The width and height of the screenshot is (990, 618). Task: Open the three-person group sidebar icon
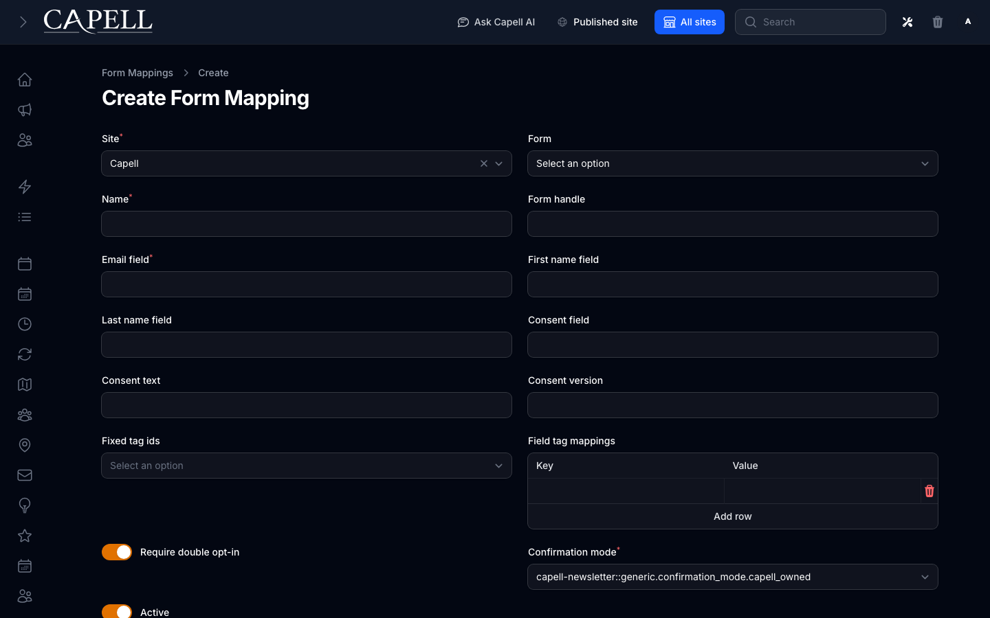point(25,415)
